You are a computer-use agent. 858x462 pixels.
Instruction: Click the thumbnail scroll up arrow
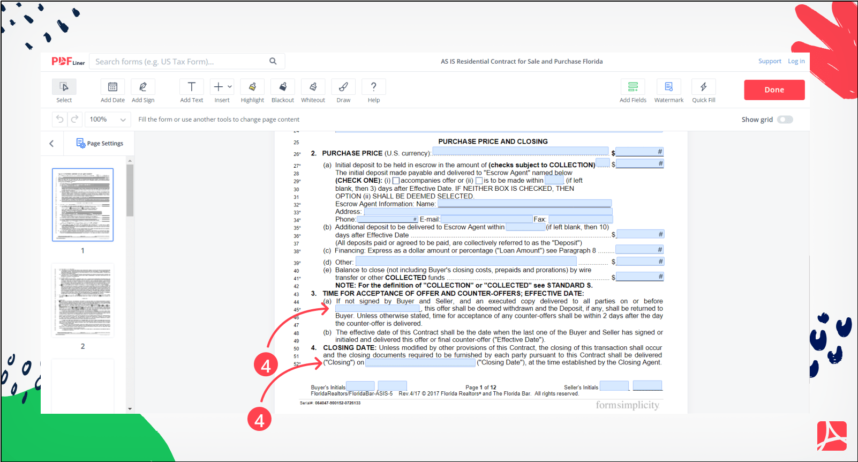tap(130, 160)
